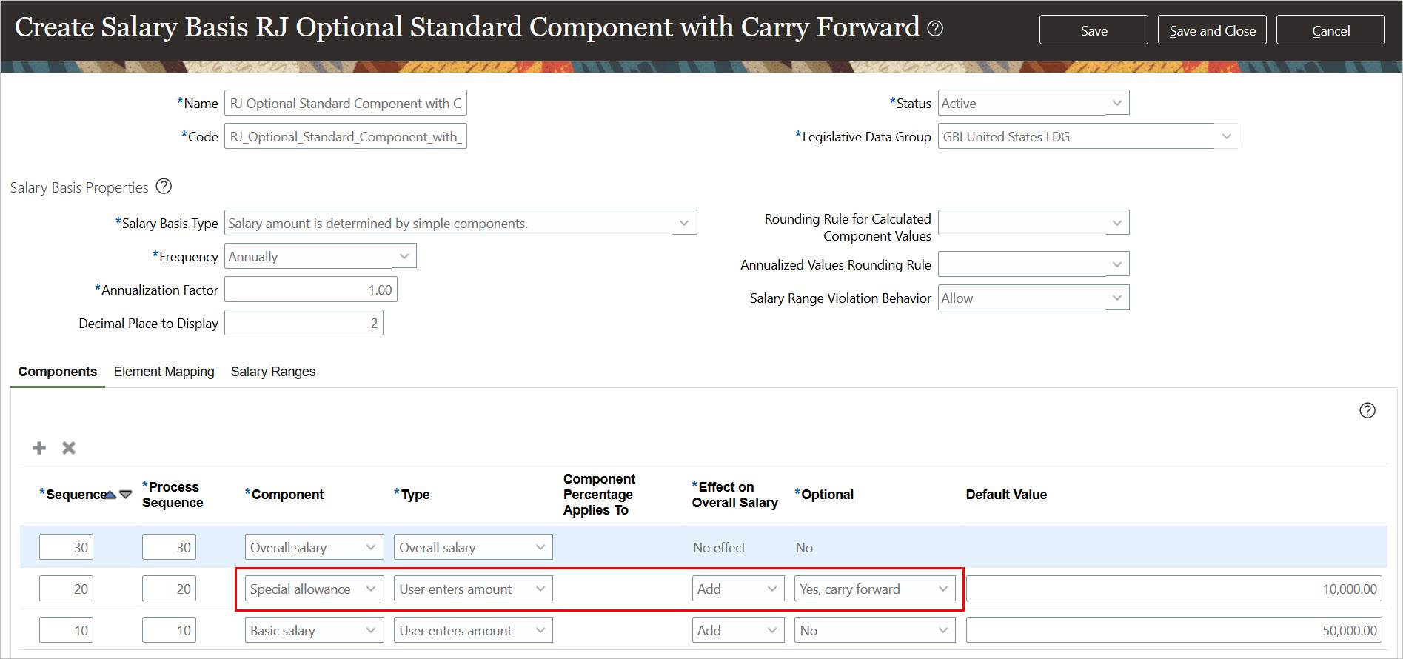
Task: Click 'No' Optional text in Overall salary row
Action: 804,548
